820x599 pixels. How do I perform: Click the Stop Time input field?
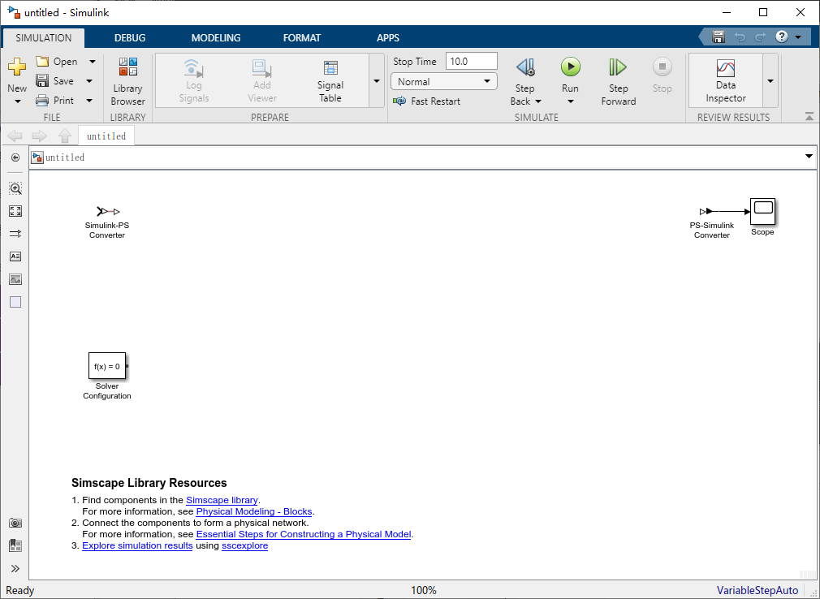471,61
